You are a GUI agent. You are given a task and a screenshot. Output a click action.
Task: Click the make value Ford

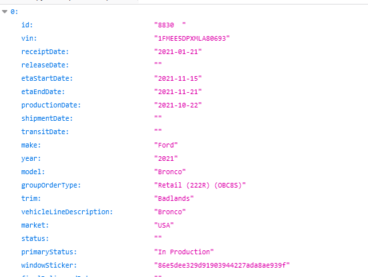click(166, 146)
